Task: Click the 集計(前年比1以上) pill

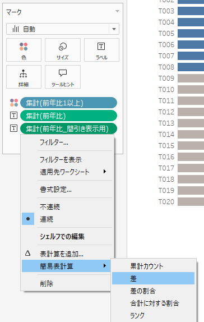Action: tap(68, 103)
